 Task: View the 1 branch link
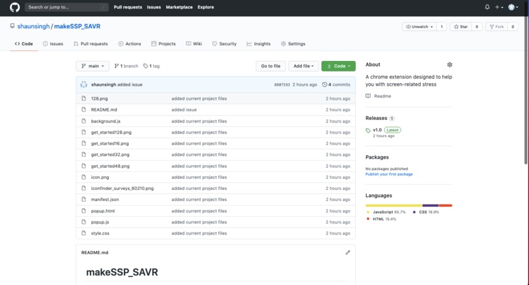(x=126, y=66)
